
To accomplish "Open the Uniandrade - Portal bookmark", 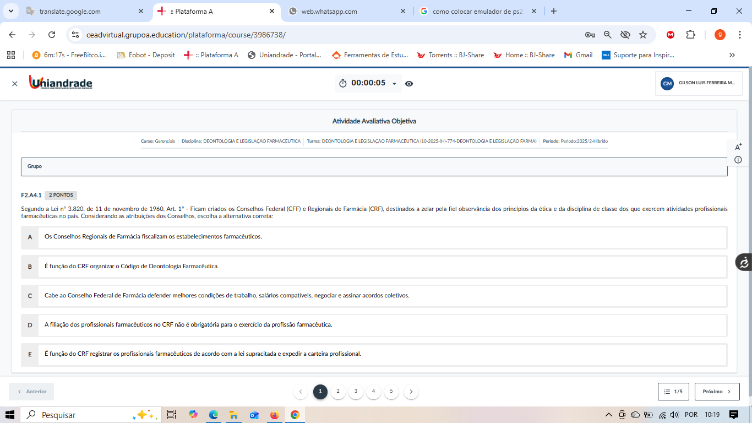I will click(285, 55).
